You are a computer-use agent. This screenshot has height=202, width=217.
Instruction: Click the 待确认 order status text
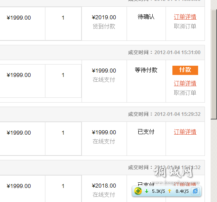coord(146,17)
